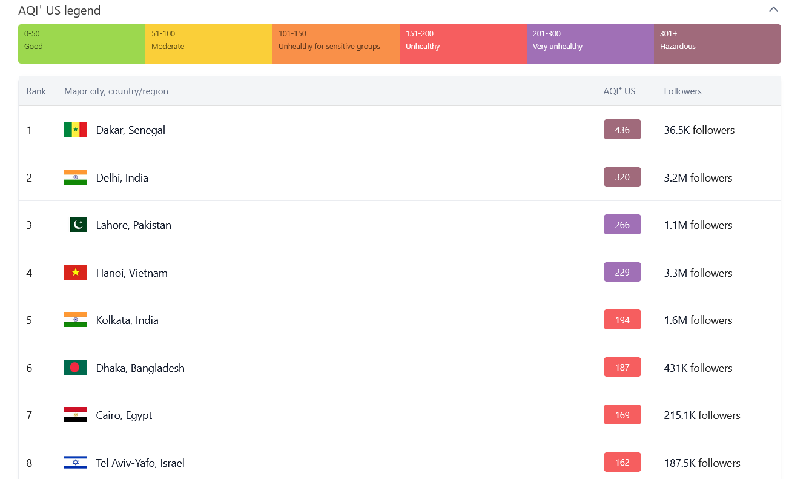Click the Major city, country/region column header

[x=116, y=91]
